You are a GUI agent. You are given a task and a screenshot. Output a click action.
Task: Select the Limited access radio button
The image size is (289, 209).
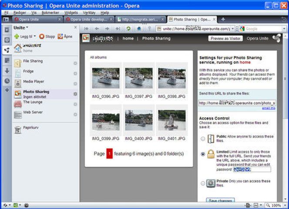203,154
